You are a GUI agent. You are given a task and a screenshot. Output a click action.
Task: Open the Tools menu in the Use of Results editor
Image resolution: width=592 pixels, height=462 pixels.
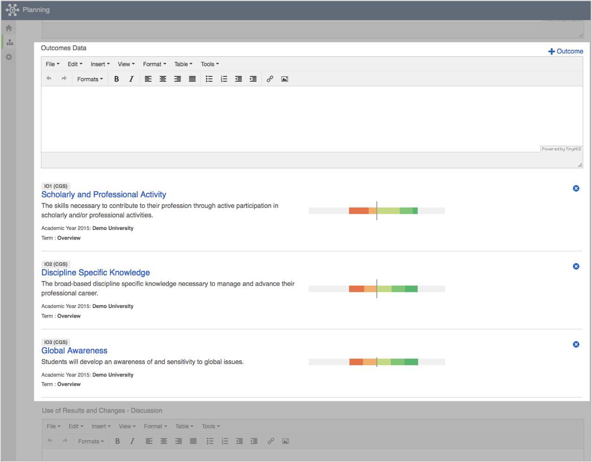211,426
